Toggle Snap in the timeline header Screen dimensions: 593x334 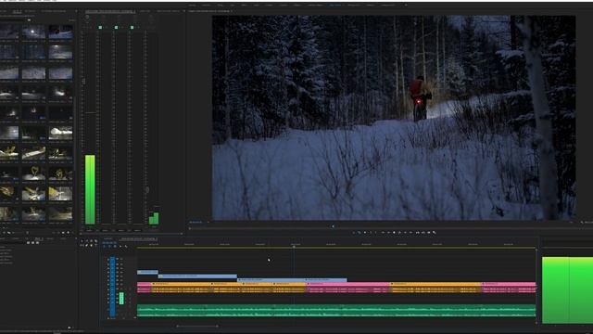[x=109, y=246]
